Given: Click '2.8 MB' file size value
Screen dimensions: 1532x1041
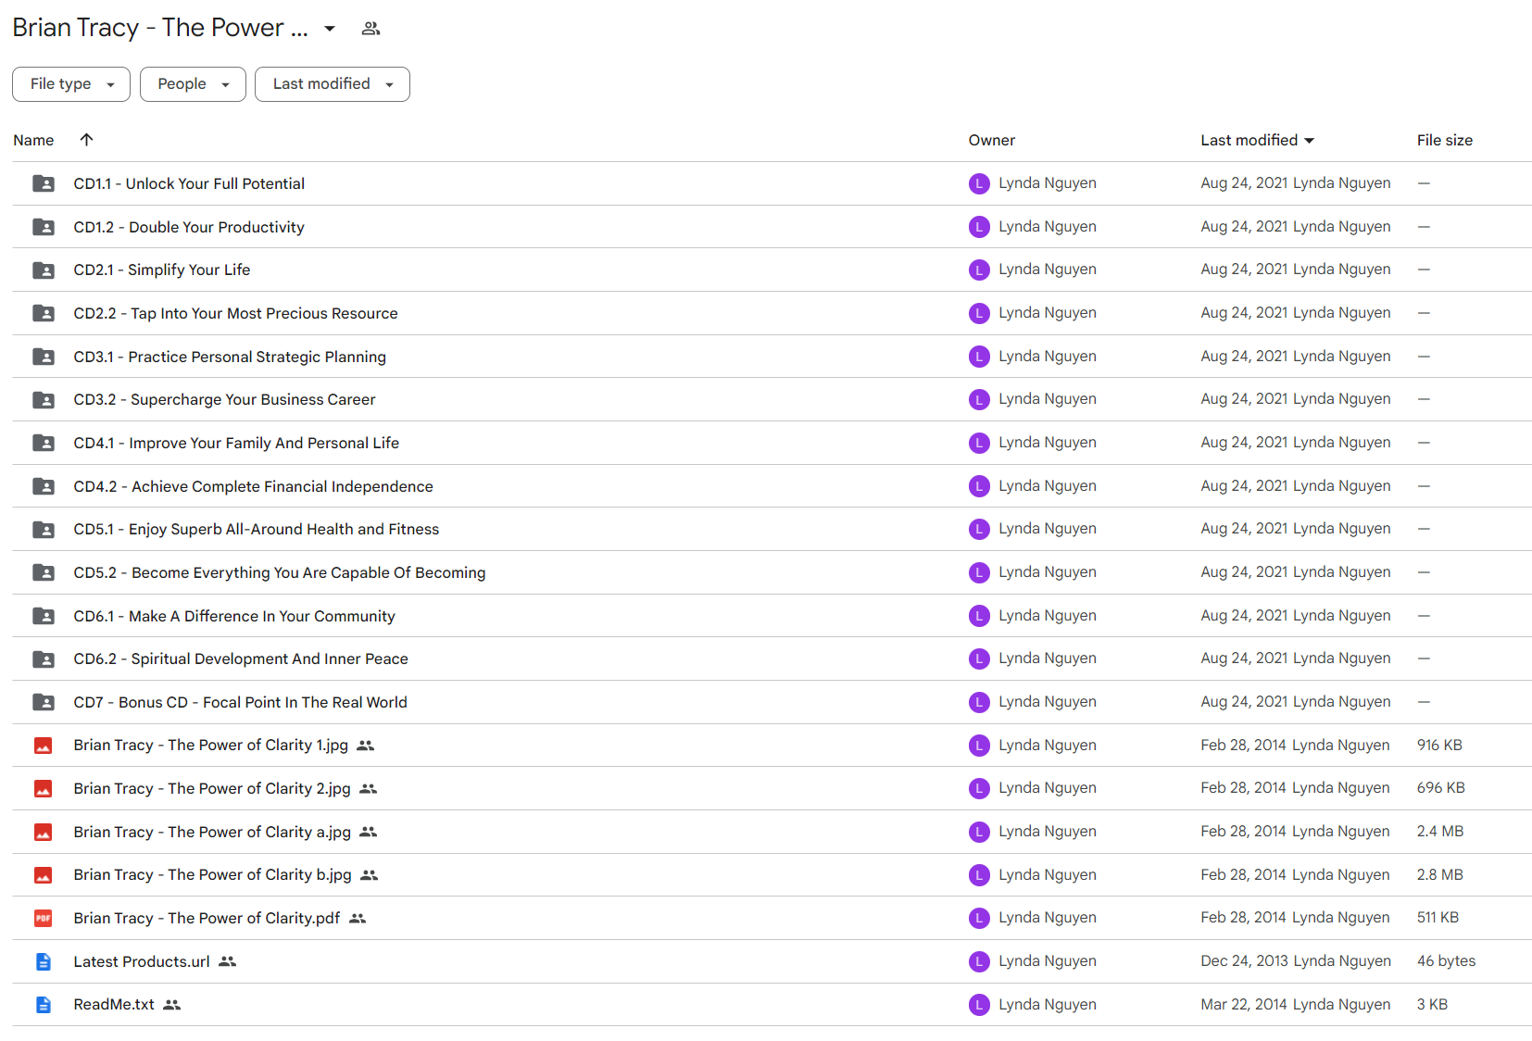Looking at the screenshot, I should [x=1440, y=875].
